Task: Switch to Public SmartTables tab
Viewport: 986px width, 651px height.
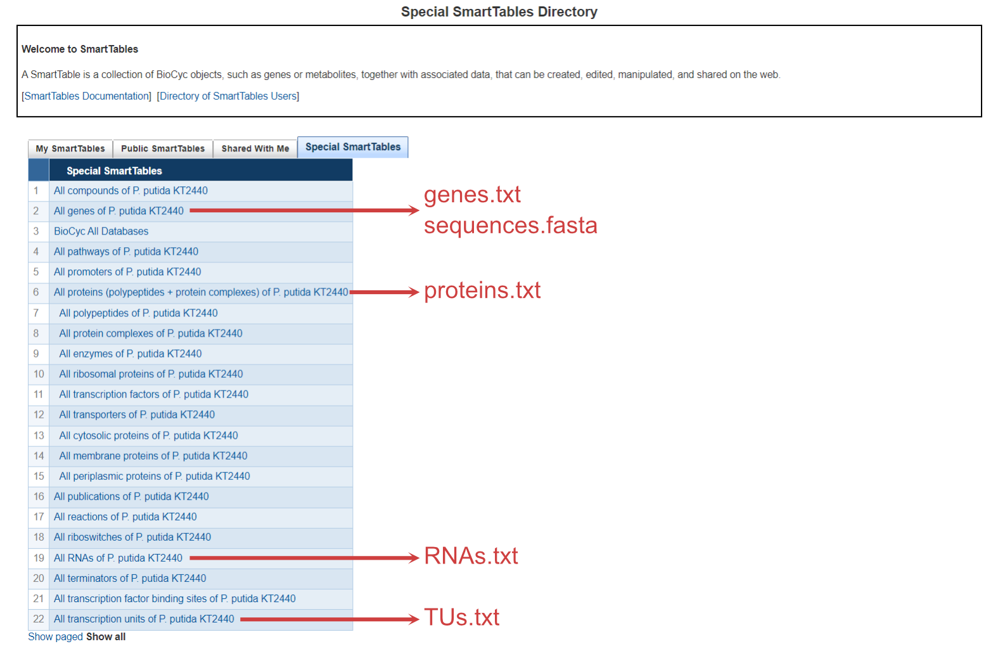Action: coord(163,148)
